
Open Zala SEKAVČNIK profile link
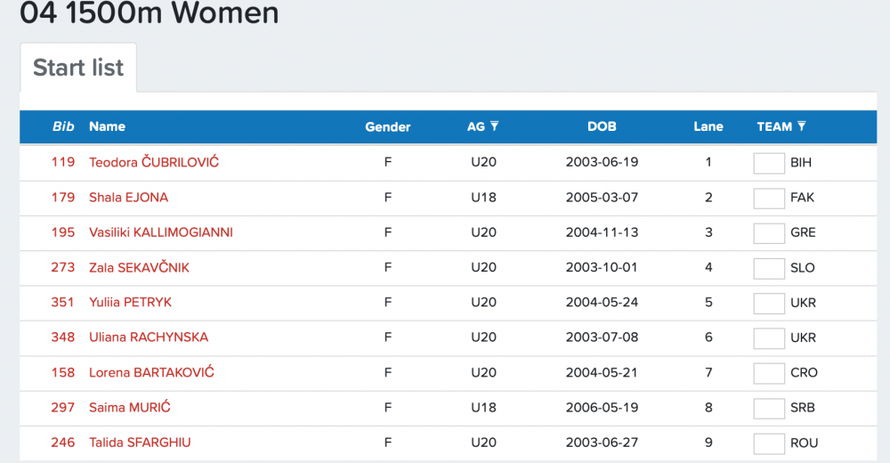click(x=139, y=268)
